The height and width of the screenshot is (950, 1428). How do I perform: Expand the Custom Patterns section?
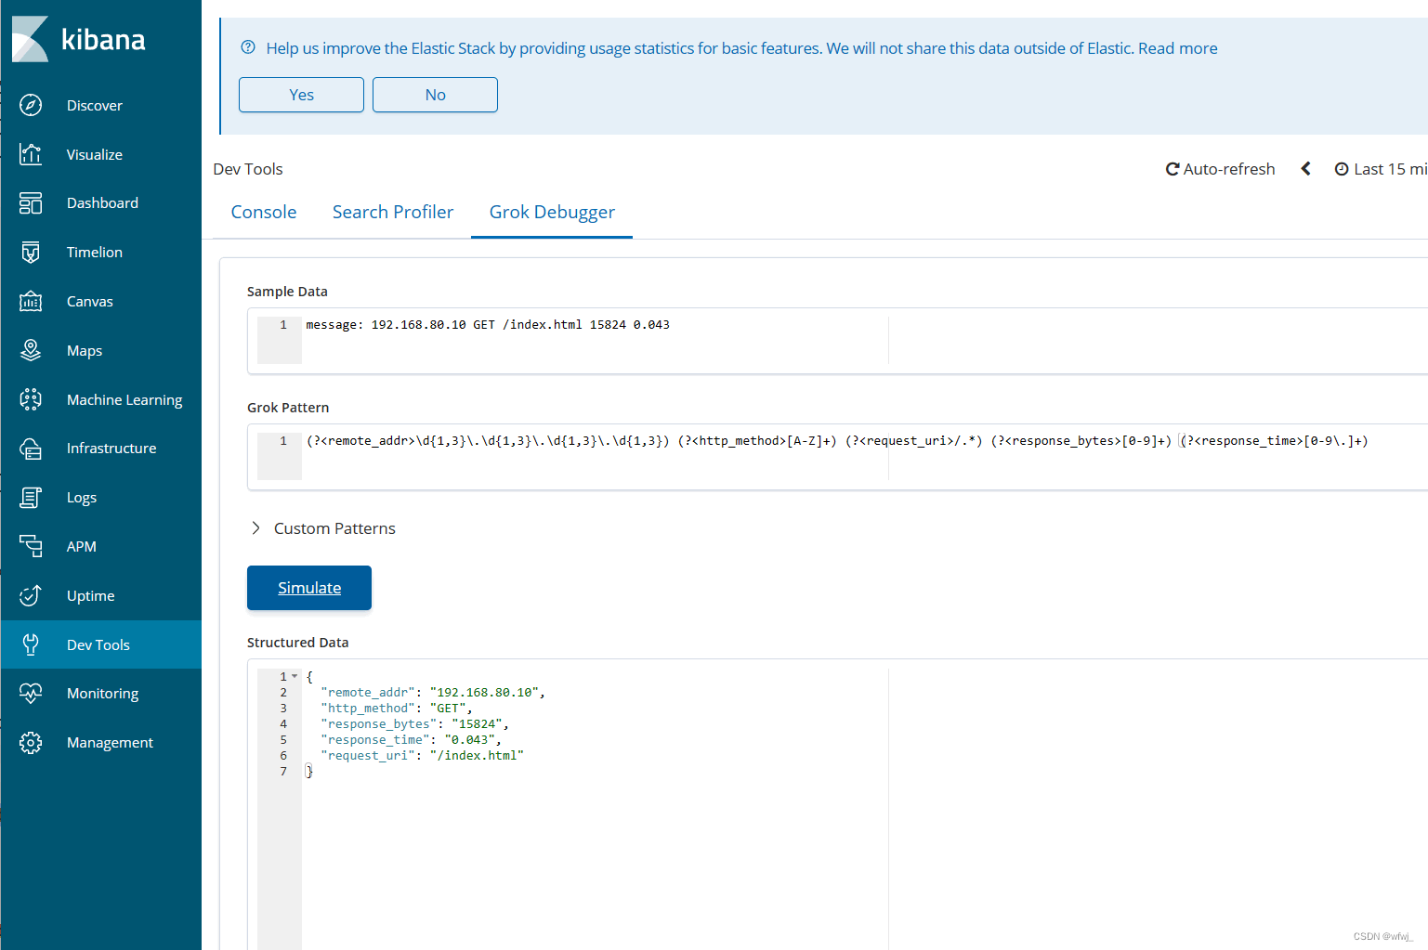coord(322,528)
